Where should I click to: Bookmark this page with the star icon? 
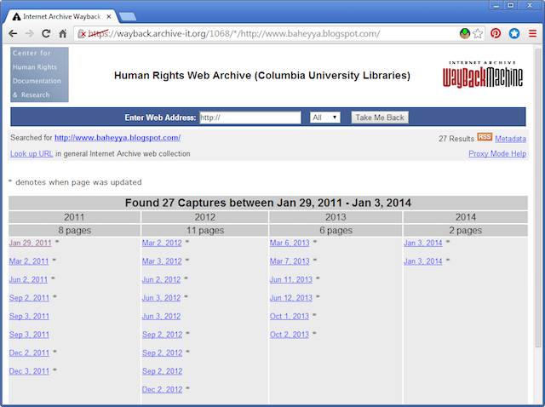479,34
